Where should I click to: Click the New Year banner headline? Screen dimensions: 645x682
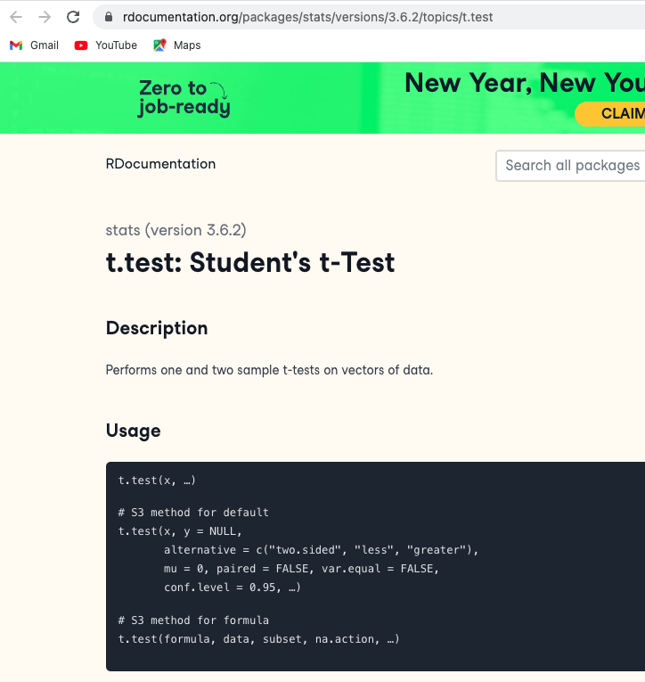(524, 83)
